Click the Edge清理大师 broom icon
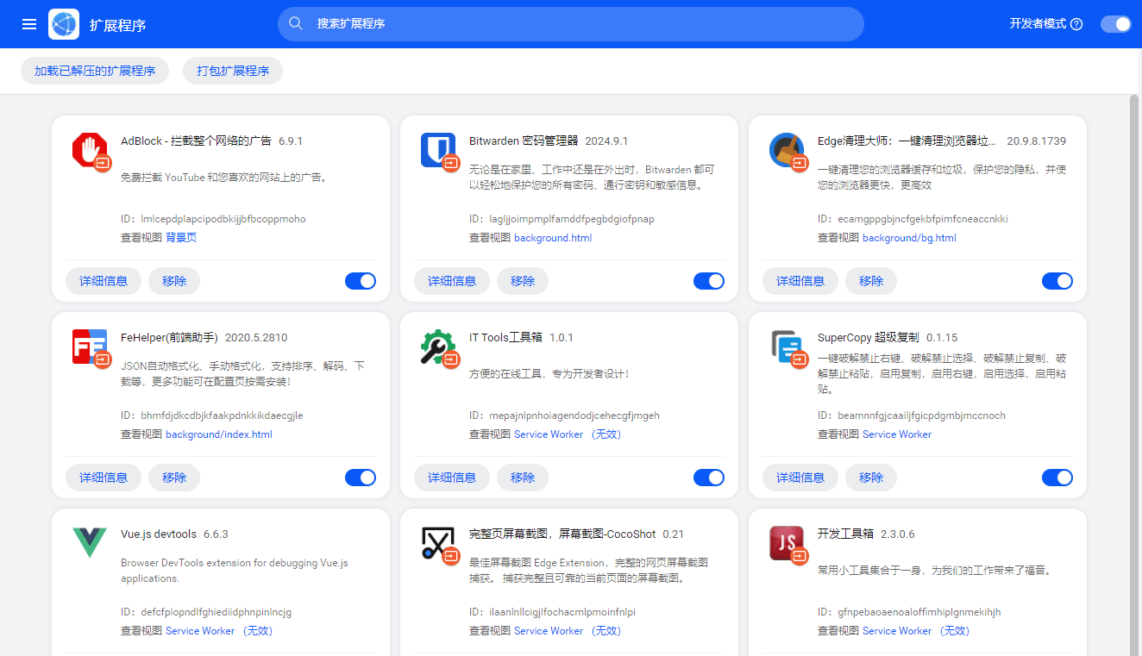 tap(786, 150)
